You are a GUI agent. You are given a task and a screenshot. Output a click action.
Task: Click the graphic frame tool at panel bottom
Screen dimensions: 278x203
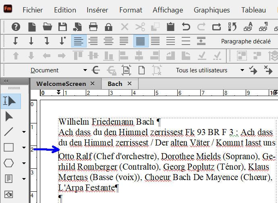pos(8,195)
